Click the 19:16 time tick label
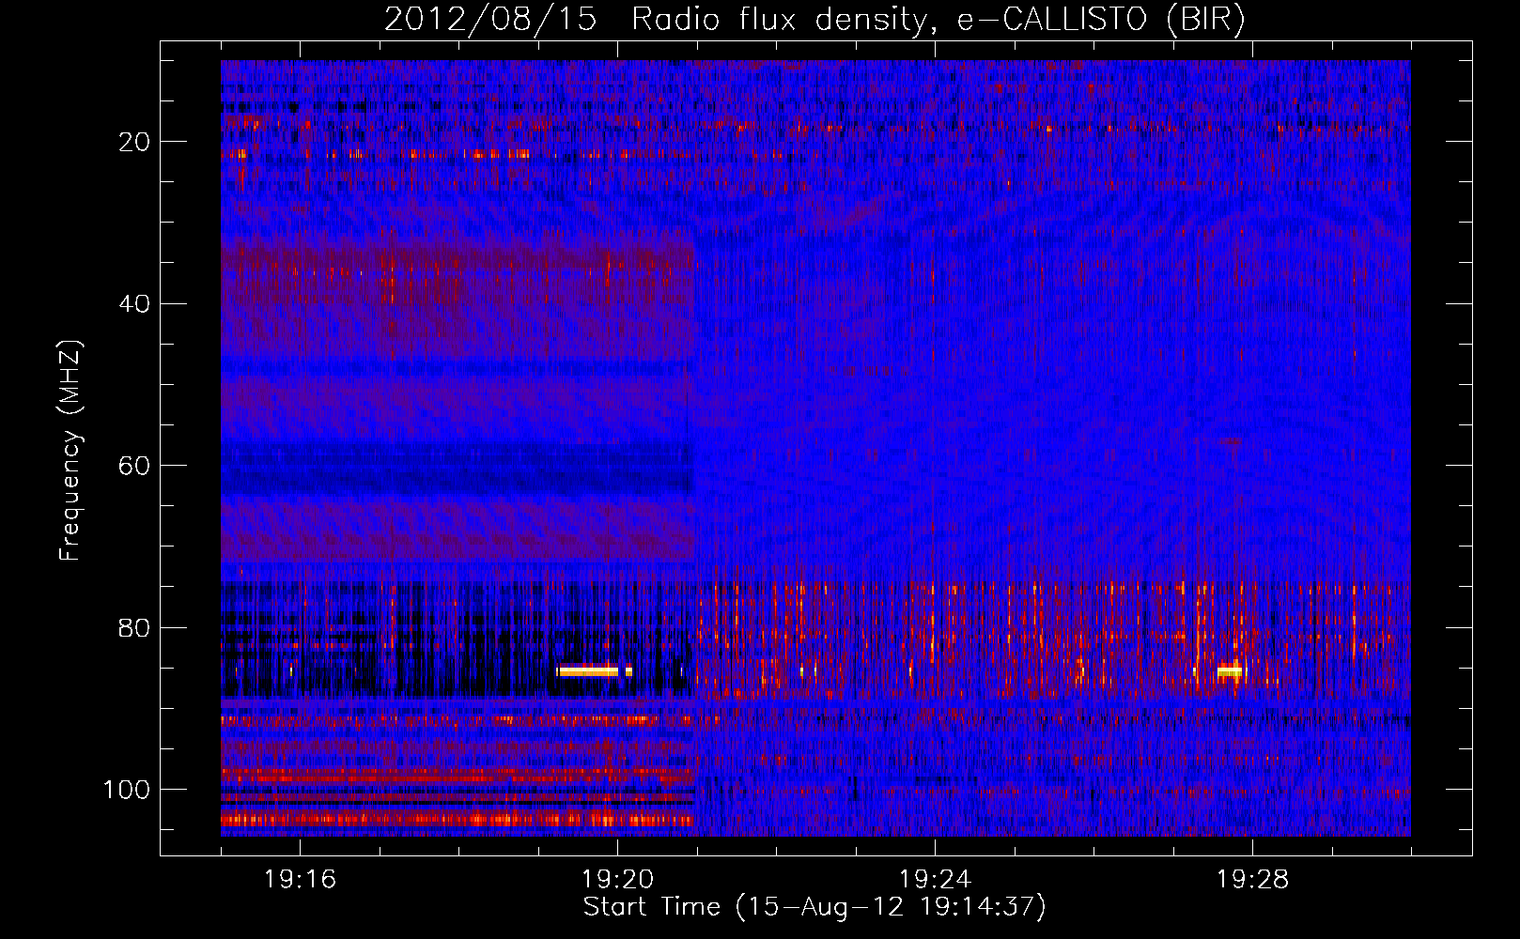The height and width of the screenshot is (939, 1520). pyautogui.click(x=301, y=879)
